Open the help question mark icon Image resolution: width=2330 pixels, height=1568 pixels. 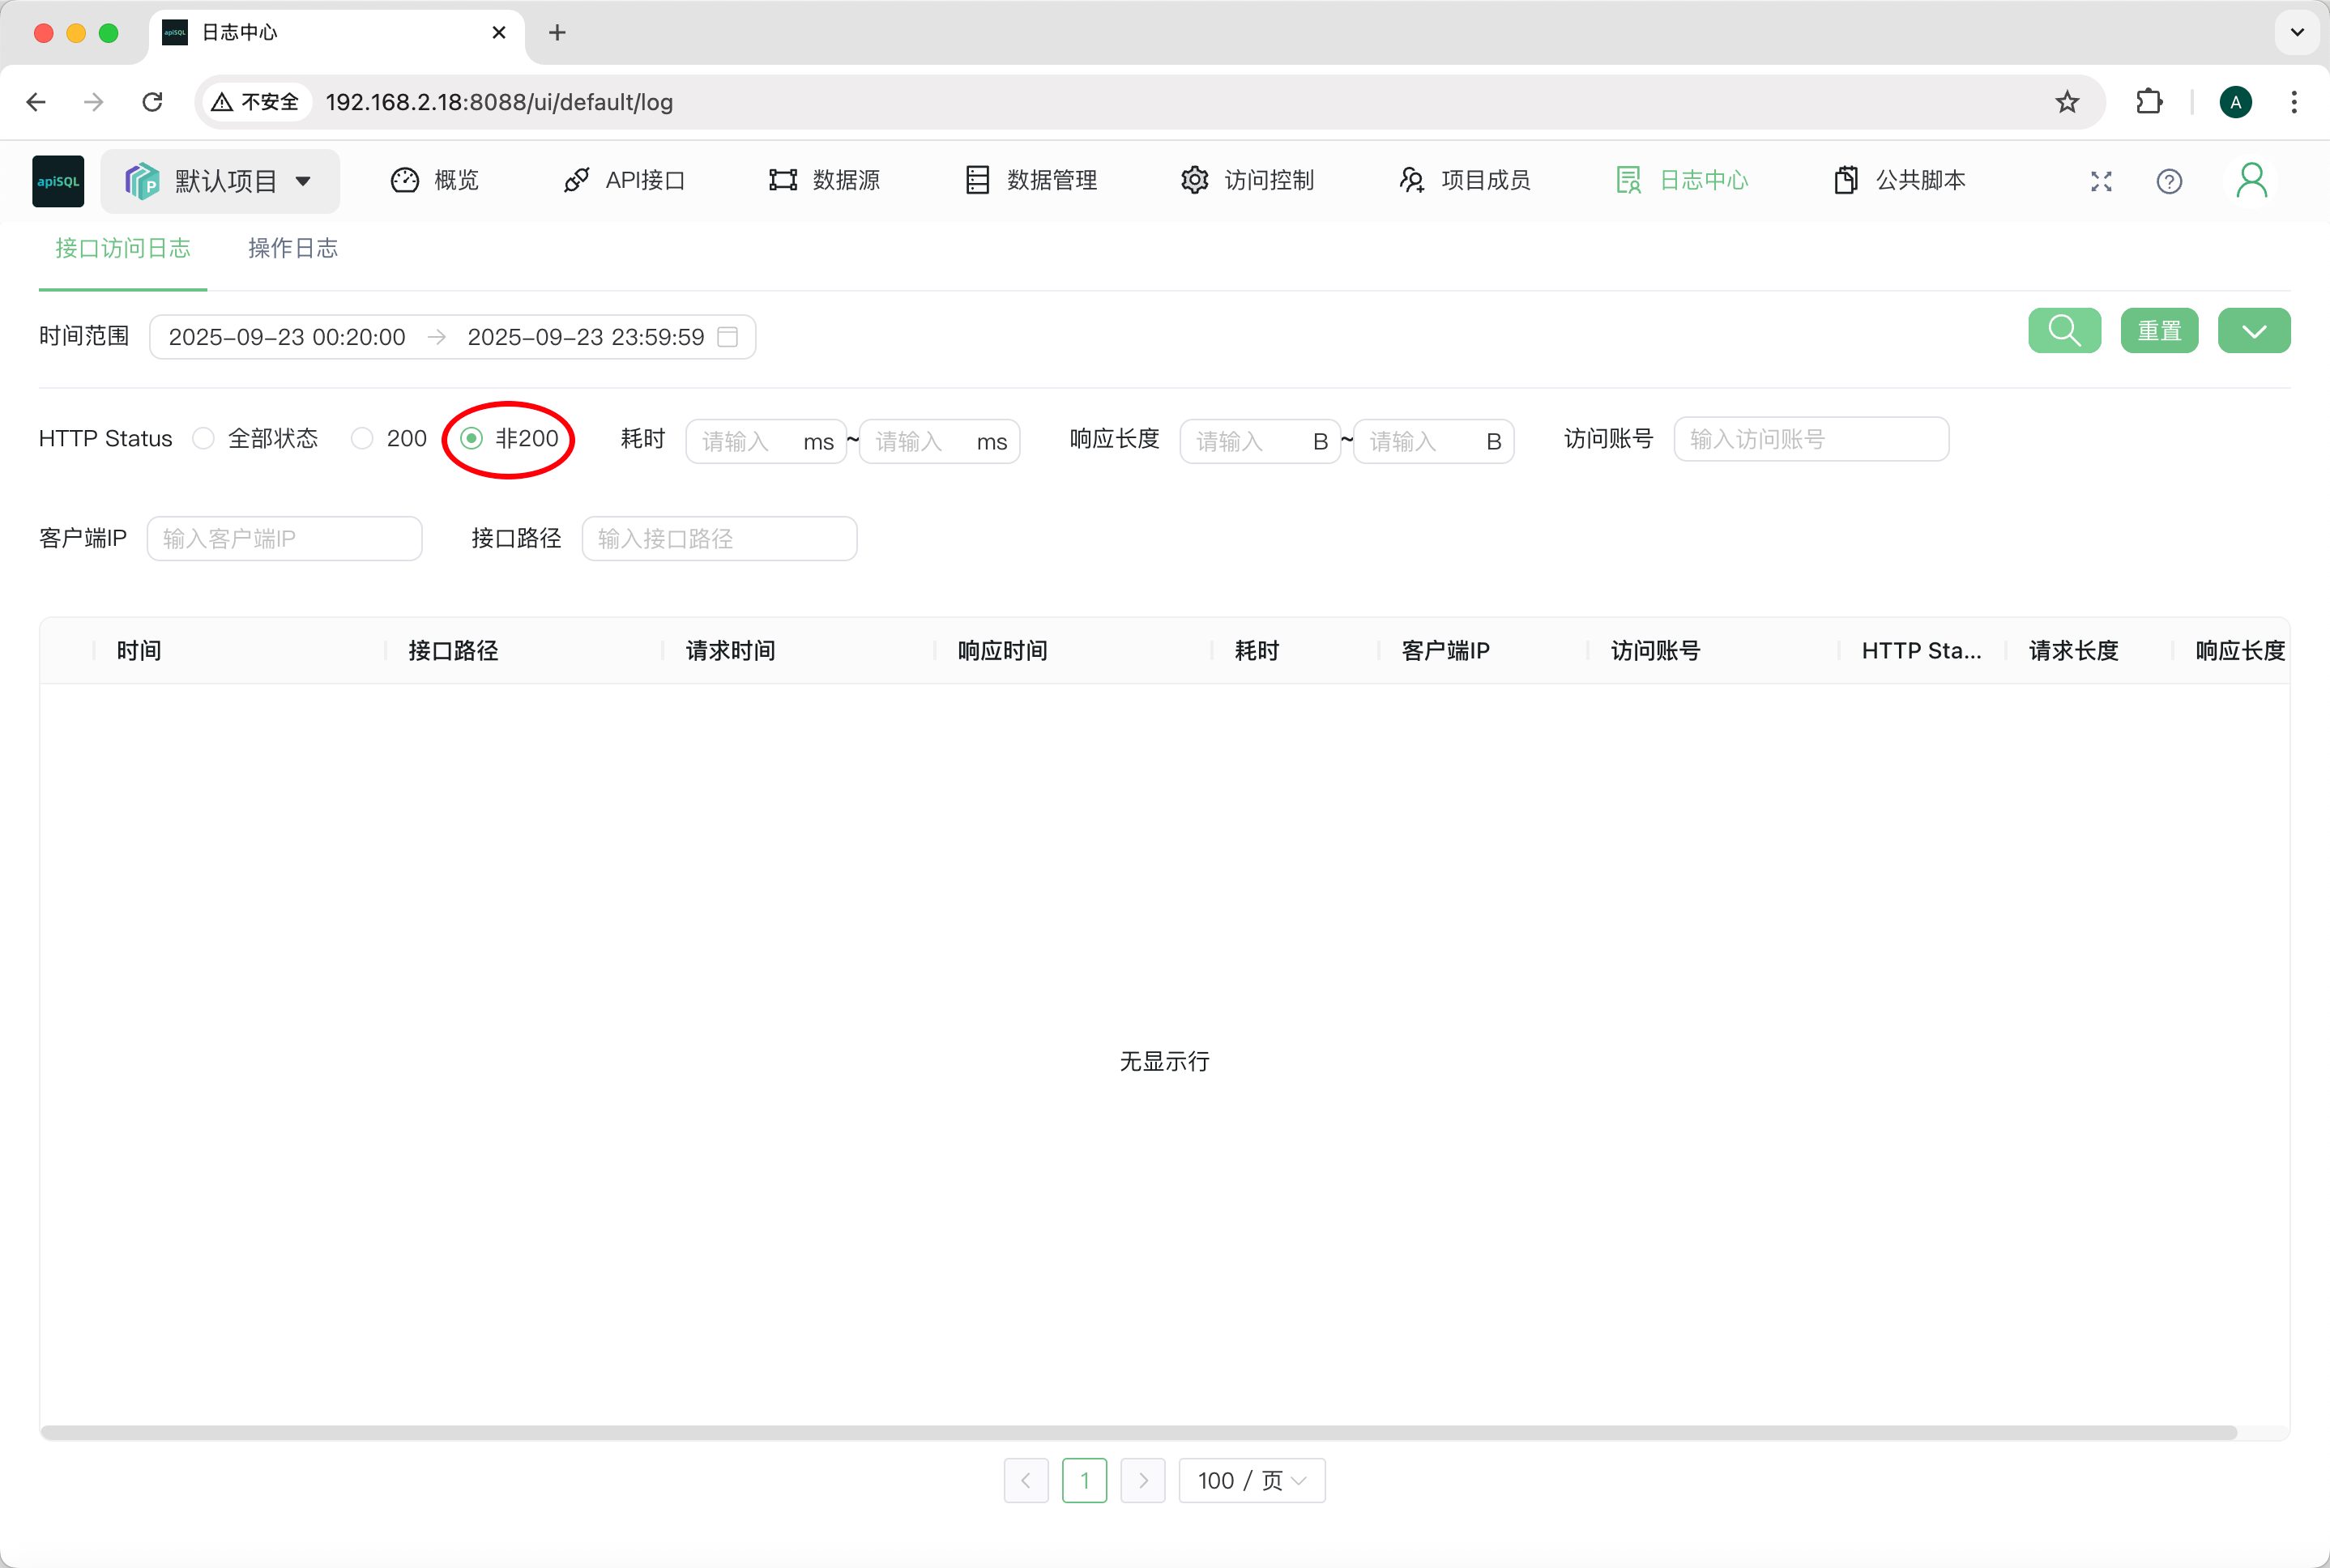tap(2168, 181)
